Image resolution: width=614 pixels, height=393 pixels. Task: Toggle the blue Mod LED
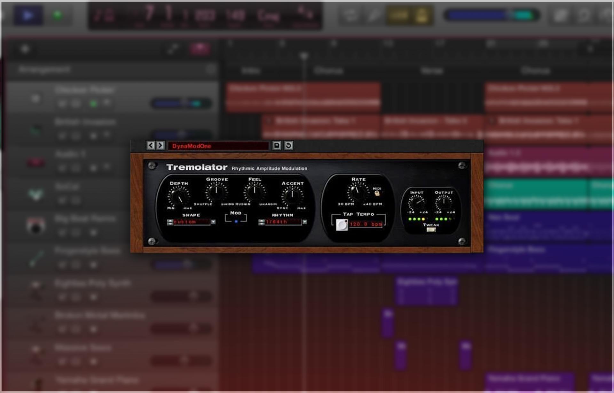[x=236, y=221]
